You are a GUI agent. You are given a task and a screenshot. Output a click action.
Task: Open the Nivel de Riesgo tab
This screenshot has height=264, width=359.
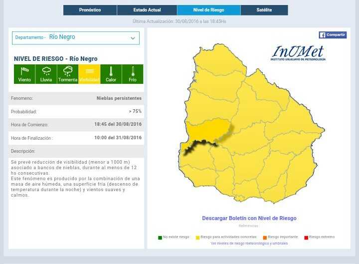[x=208, y=10]
